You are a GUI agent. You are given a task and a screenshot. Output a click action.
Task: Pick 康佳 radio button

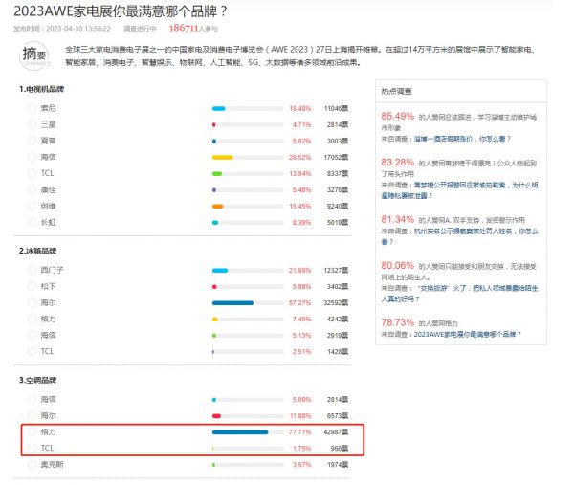click(x=32, y=189)
